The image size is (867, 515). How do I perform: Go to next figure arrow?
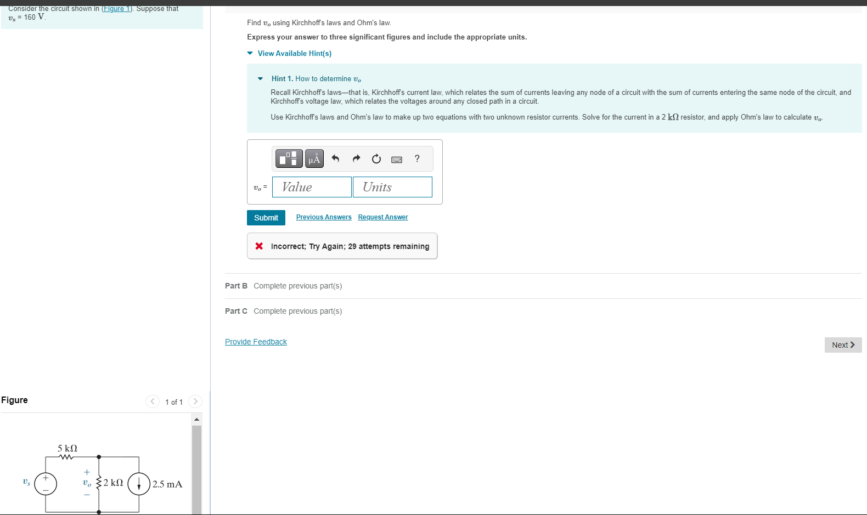[x=195, y=401]
